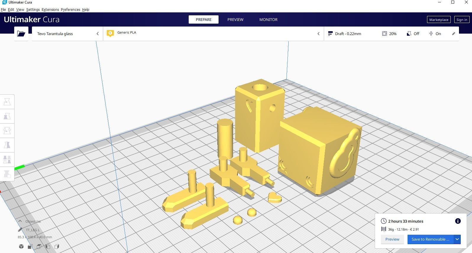The image size is (472, 253).
Task: Switch to the PREPARE stage
Action: tap(203, 19)
